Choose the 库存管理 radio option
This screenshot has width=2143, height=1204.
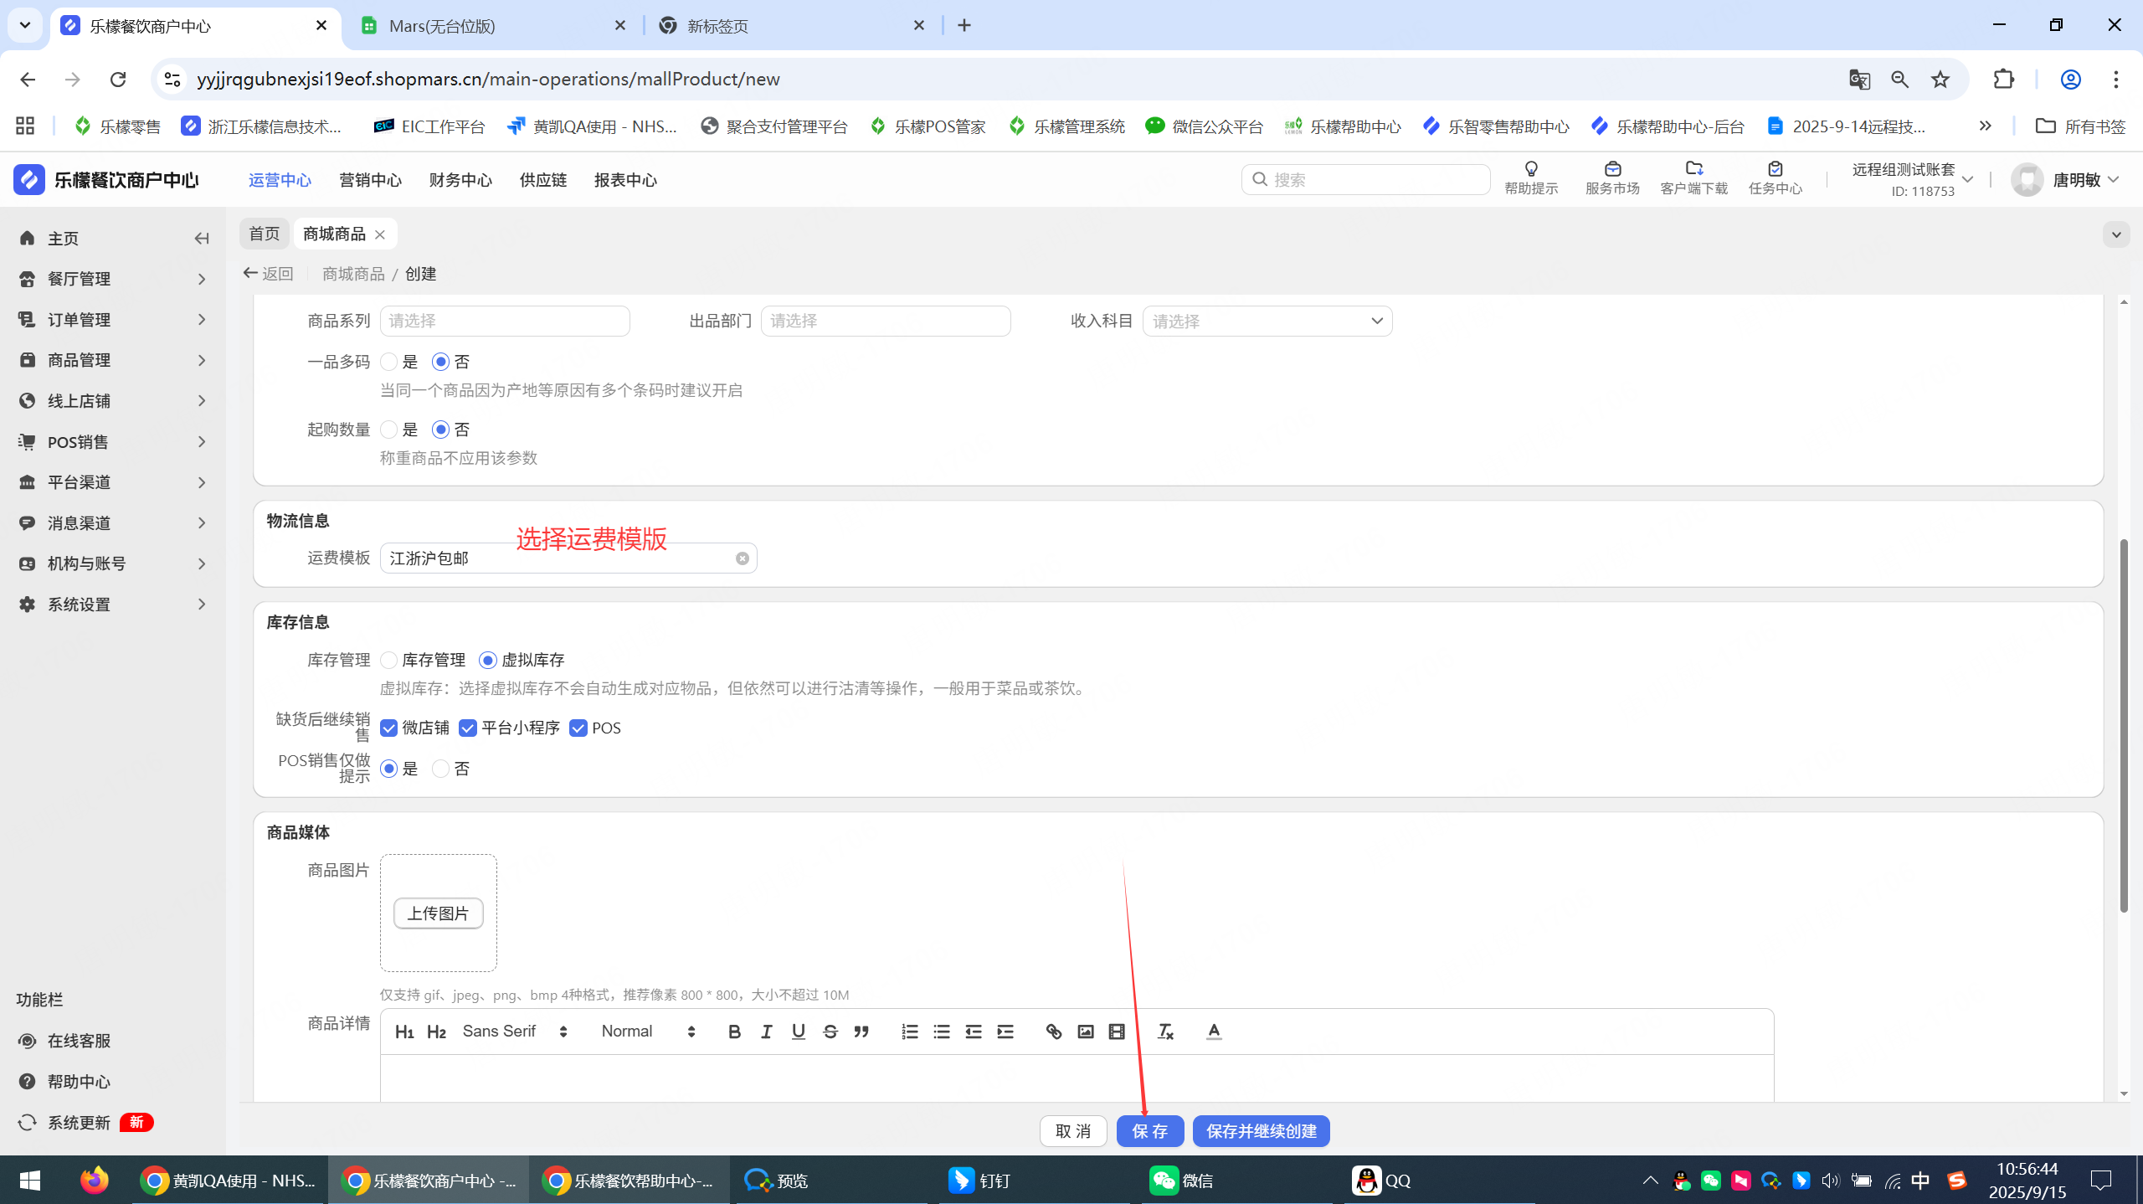point(388,660)
